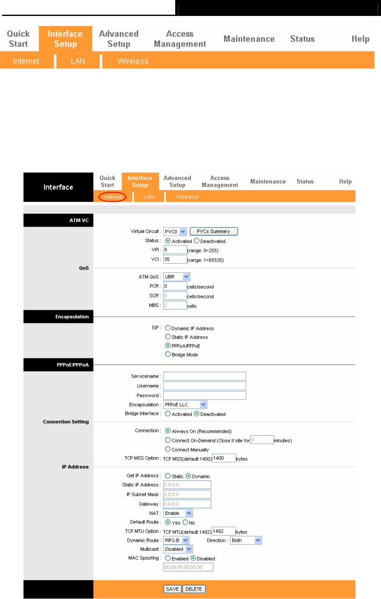This screenshot has height=599, width=381.
Task: Select circled Internet sub-tab in embedded page
Action: (x=113, y=197)
